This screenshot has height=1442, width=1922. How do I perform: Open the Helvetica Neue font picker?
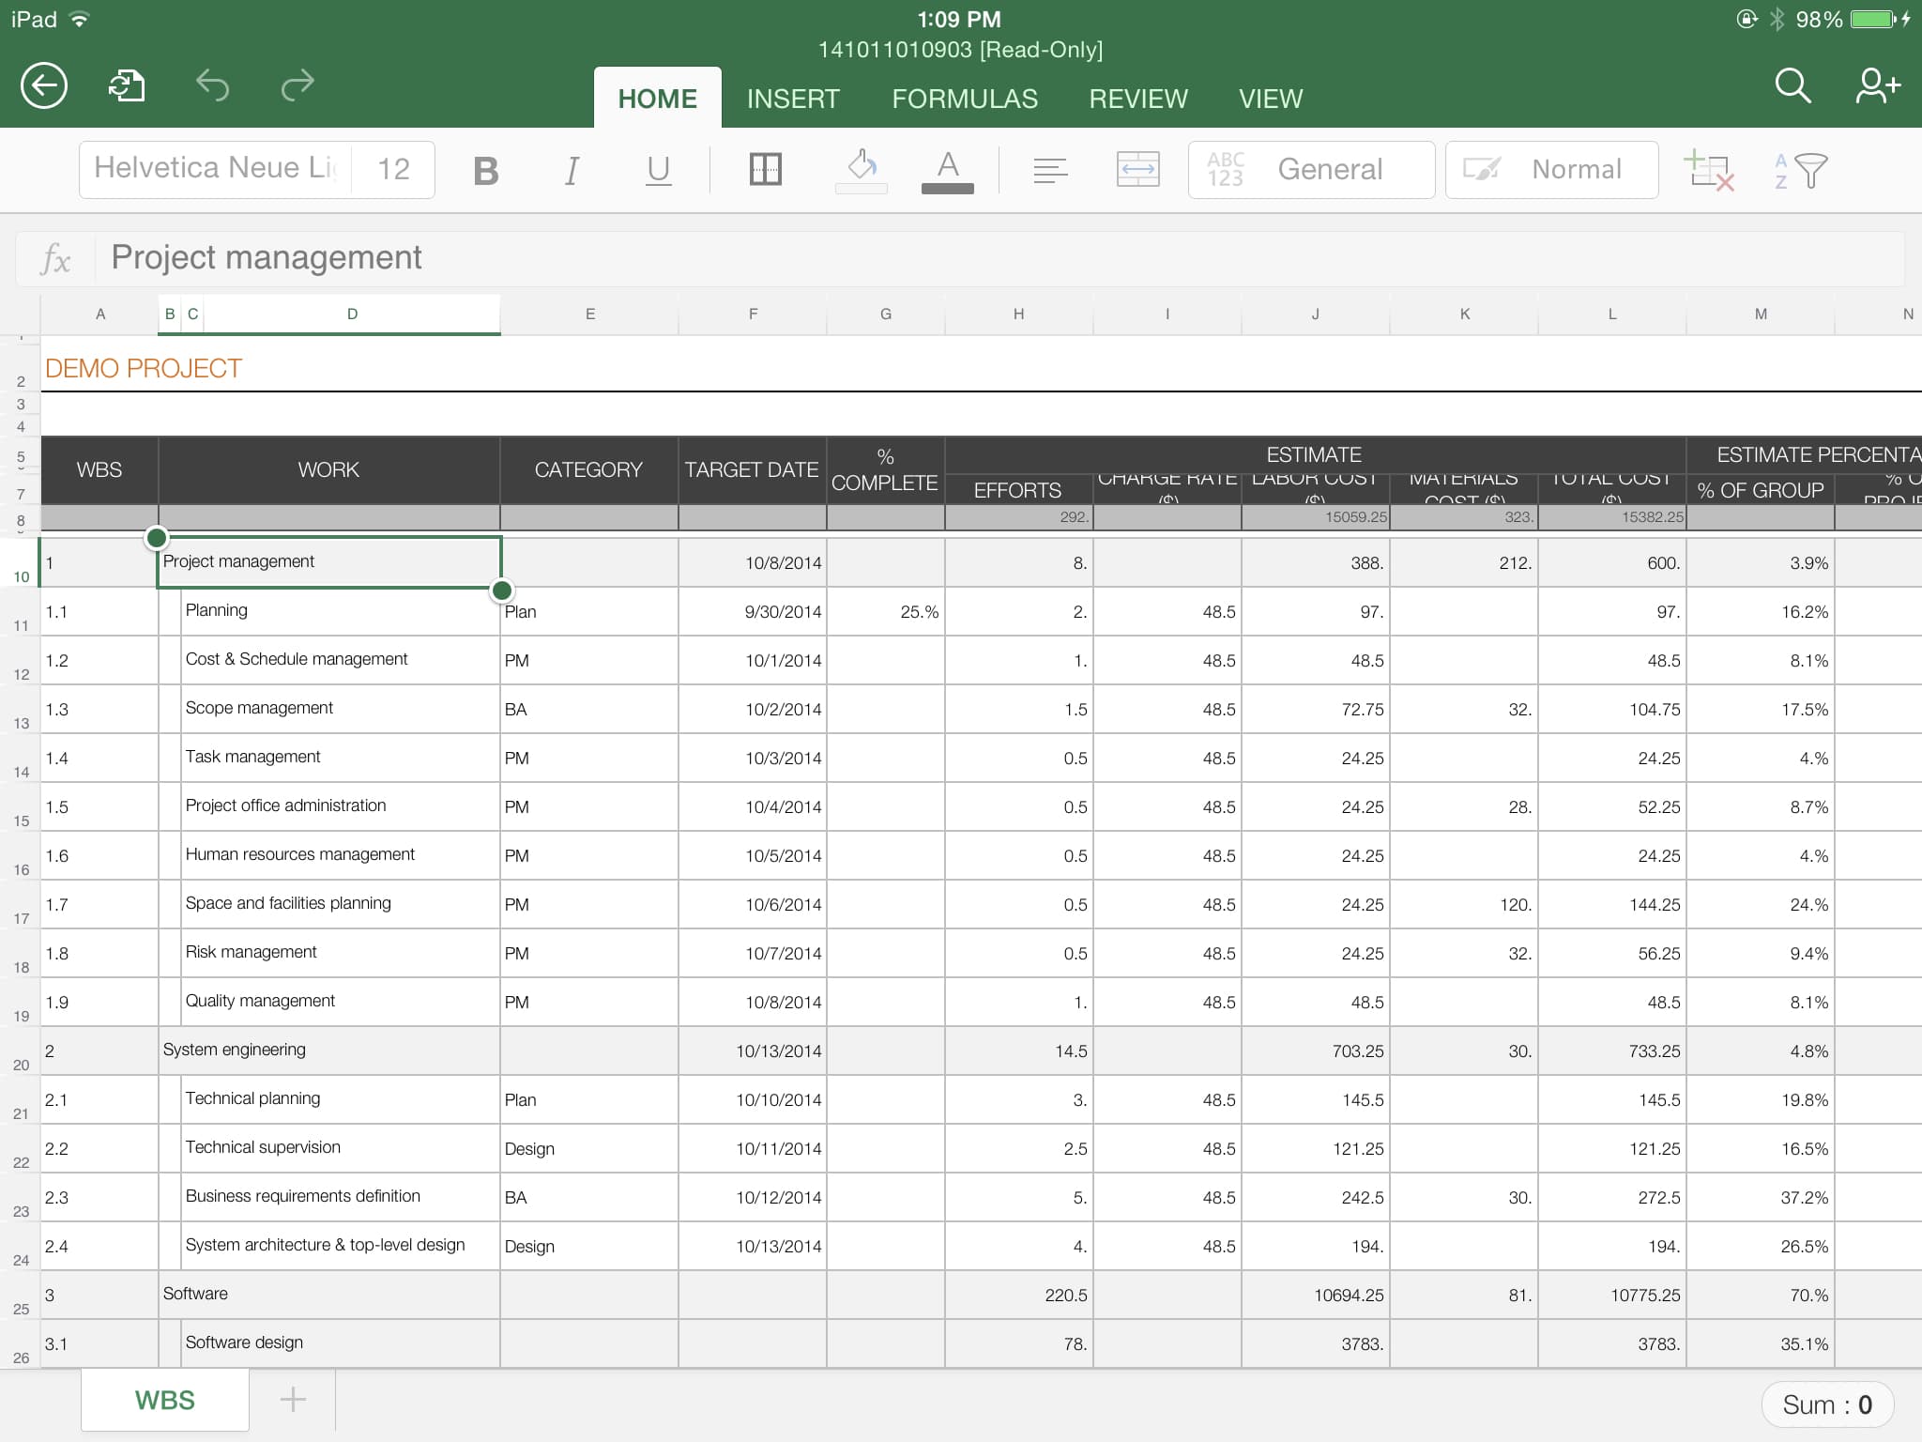[x=216, y=169]
